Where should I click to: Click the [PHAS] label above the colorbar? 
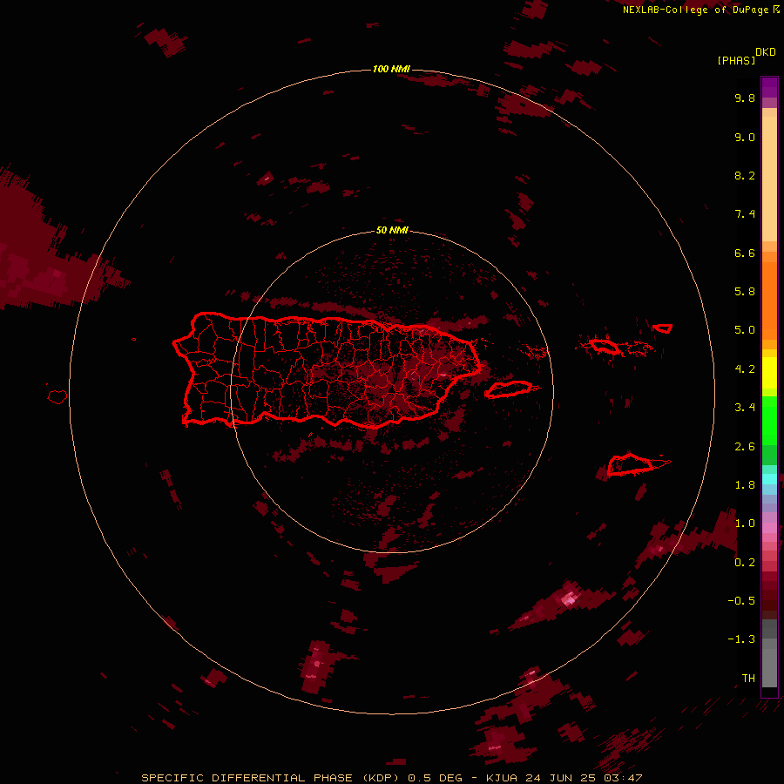pos(736,61)
